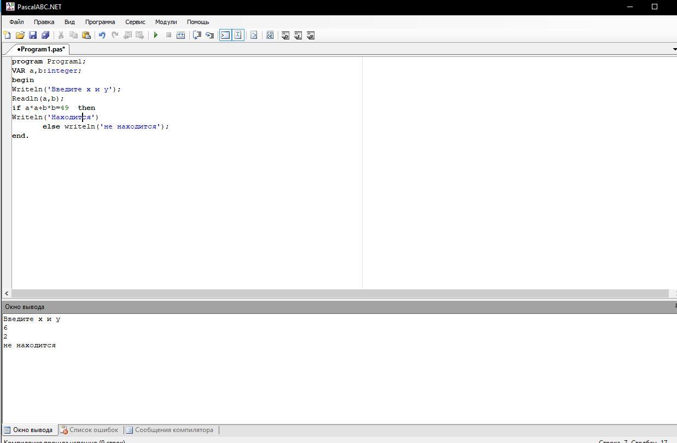Open the tab list dropdown arrow at editor right
677x443 pixels.
(674, 49)
